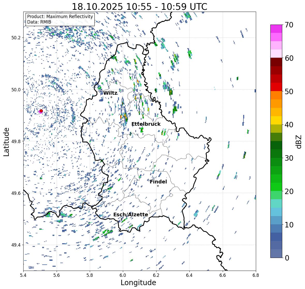This screenshot has width=305, height=289.
Task: Click the dBZ colorbar label
Action: click(299, 142)
